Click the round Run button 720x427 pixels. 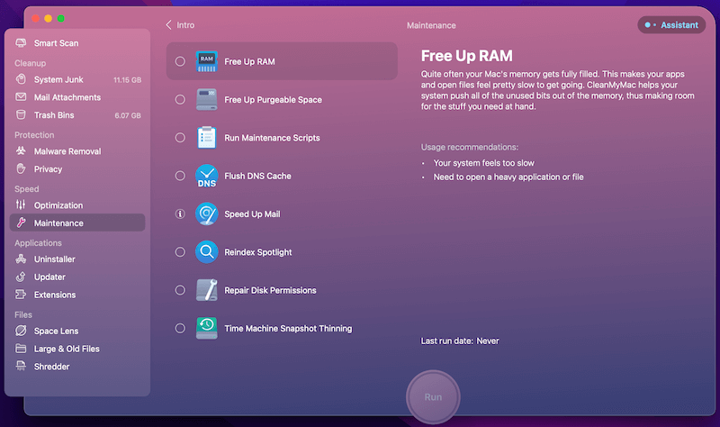[433, 397]
